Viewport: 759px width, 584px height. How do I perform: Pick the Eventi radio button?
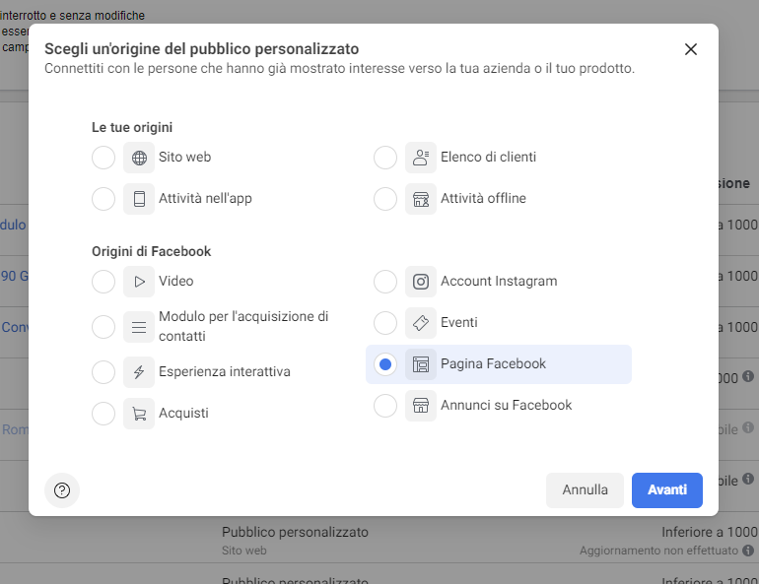(385, 323)
